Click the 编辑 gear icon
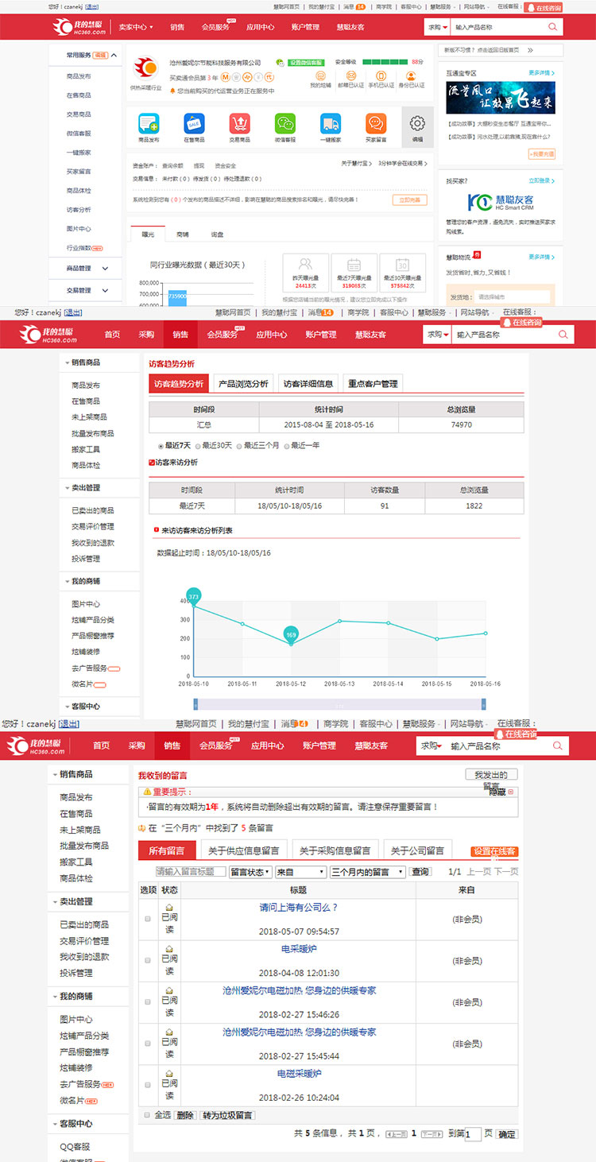Screen dimensions: 596x1162 tap(417, 123)
